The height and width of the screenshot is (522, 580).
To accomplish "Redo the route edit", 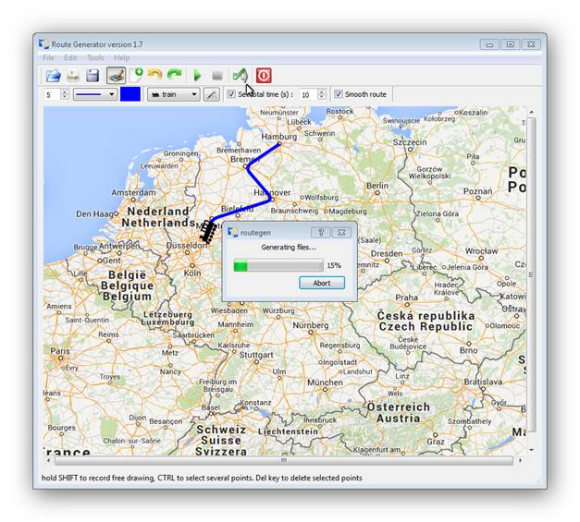I will (x=174, y=75).
